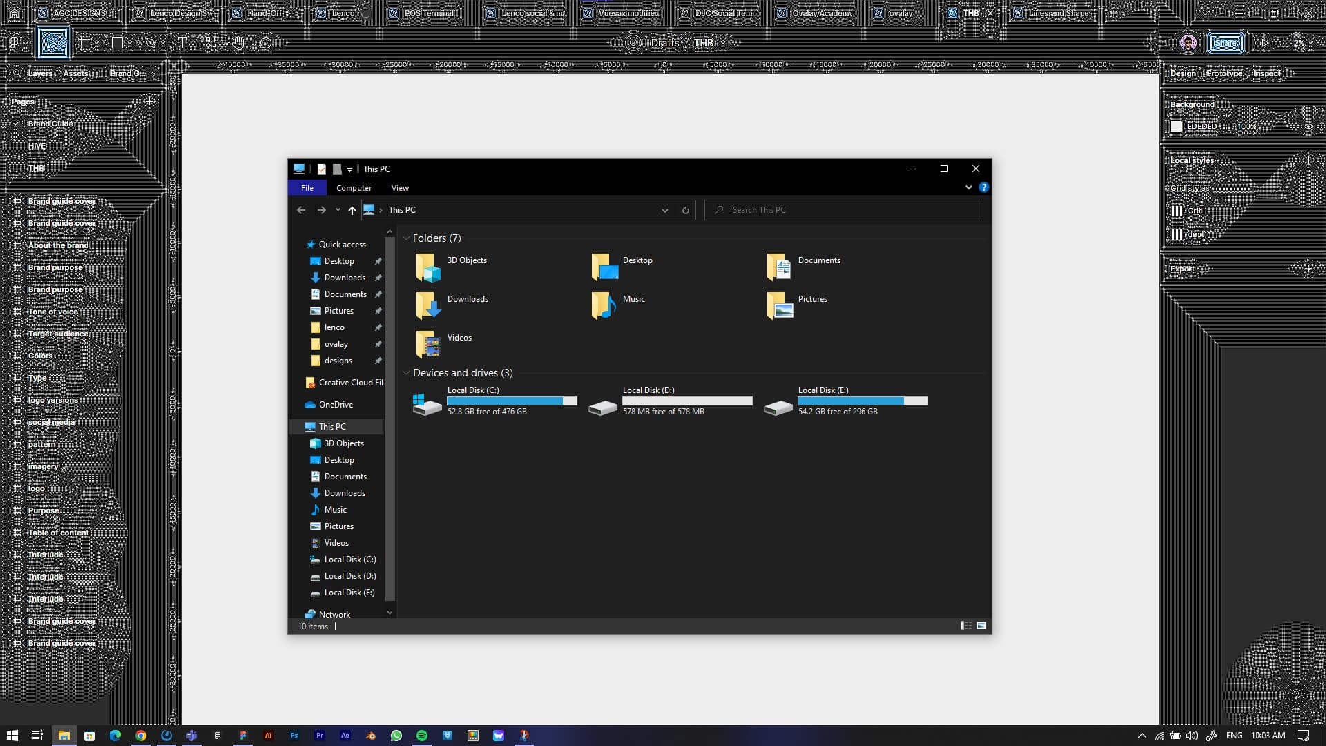Open Figma main menu dropdown
Screen dimensions: 1326x746
tap(18, 43)
